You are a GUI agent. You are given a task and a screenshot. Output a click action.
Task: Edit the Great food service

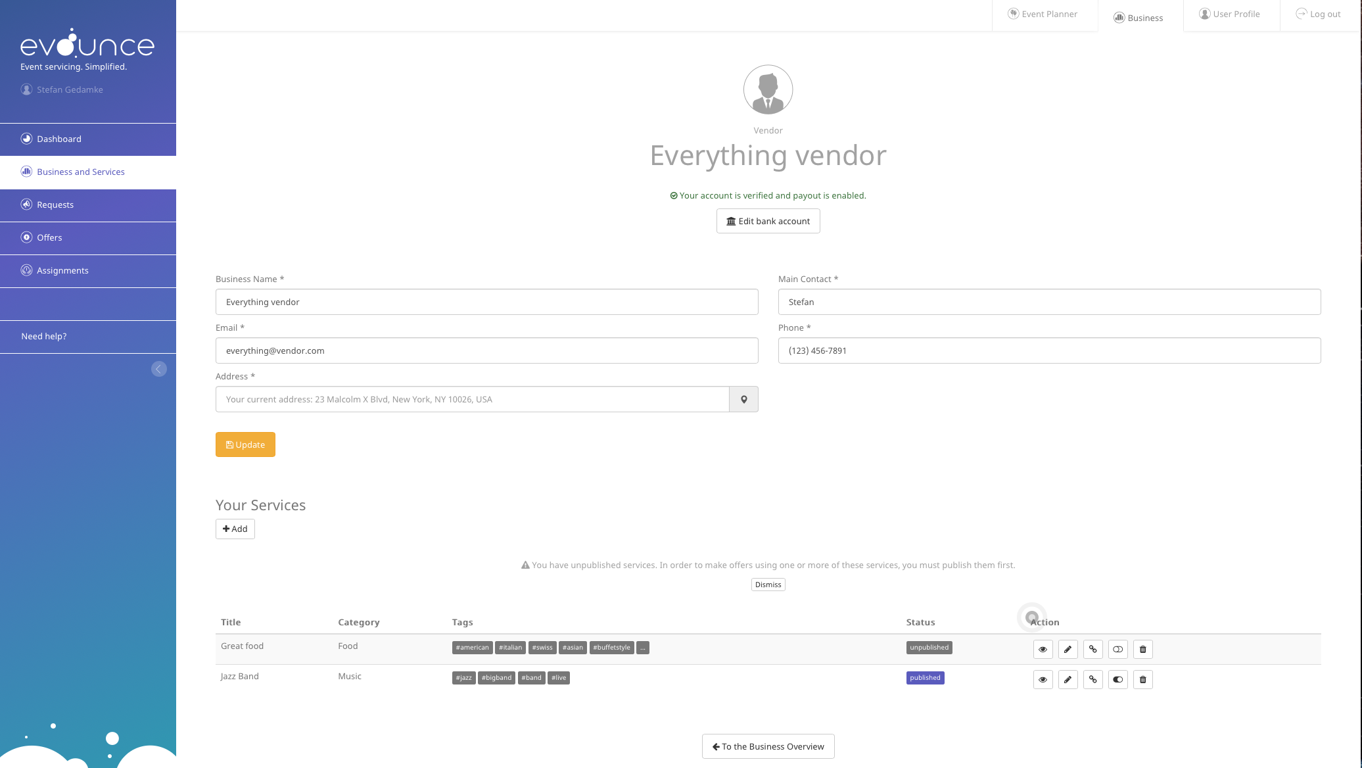(1068, 649)
